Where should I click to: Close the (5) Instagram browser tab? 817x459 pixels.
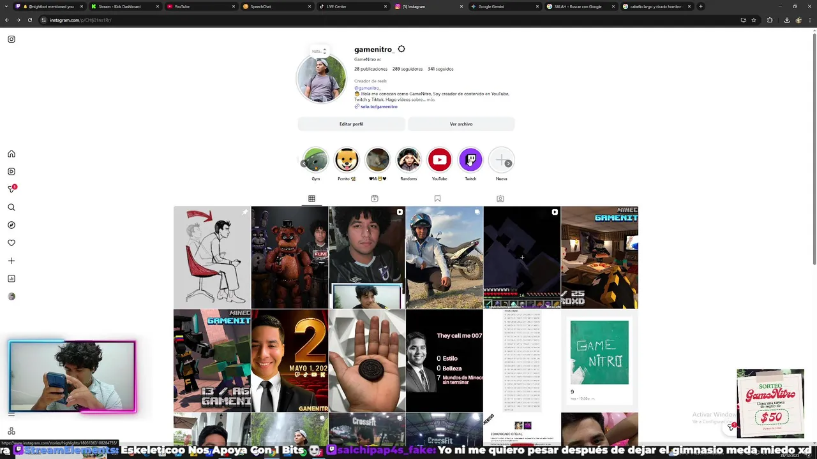(461, 6)
